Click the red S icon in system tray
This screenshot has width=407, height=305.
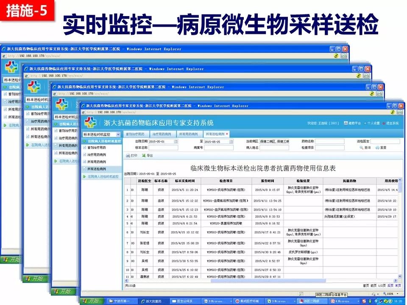[x=364, y=301]
